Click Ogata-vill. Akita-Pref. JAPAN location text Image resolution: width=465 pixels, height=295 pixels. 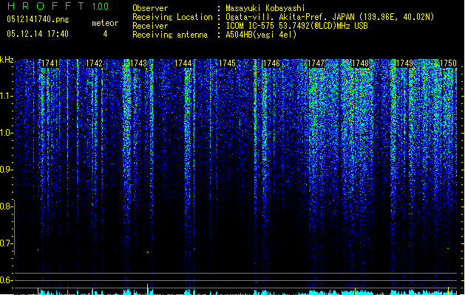[330, 17]
